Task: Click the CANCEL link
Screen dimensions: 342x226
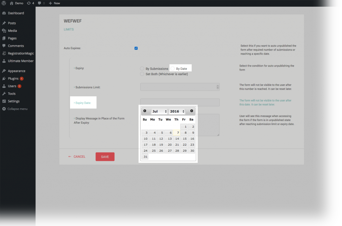Action: (79, 156)
